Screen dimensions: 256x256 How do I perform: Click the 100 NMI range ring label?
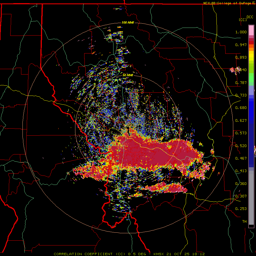coord(128,22)
